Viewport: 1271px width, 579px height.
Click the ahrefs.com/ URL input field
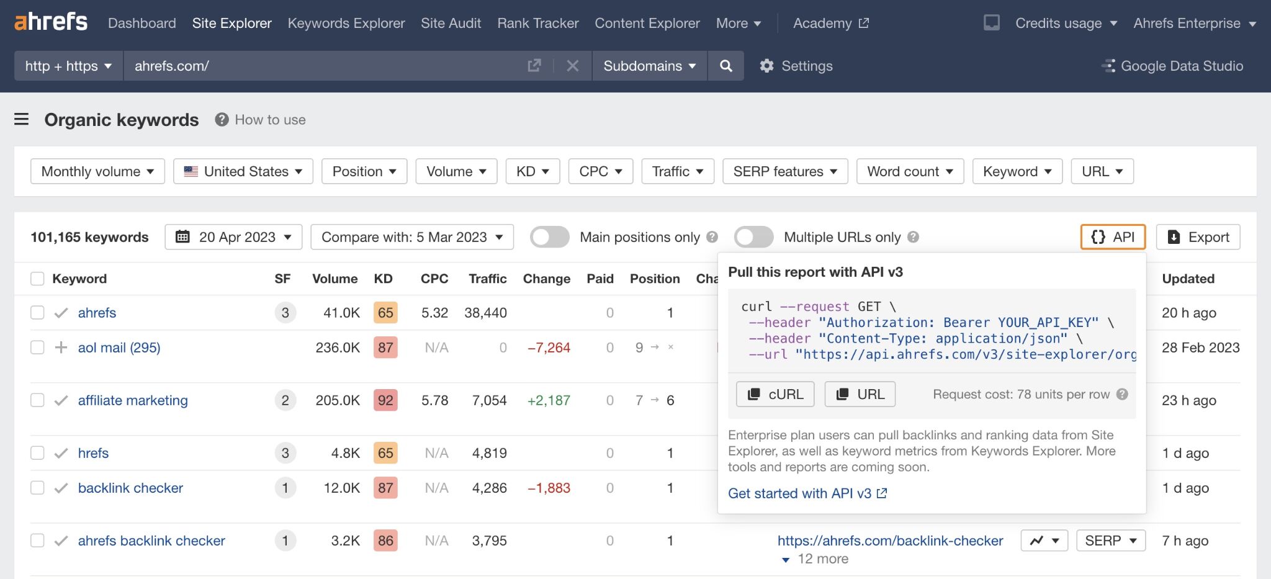[x=323, y=66]
